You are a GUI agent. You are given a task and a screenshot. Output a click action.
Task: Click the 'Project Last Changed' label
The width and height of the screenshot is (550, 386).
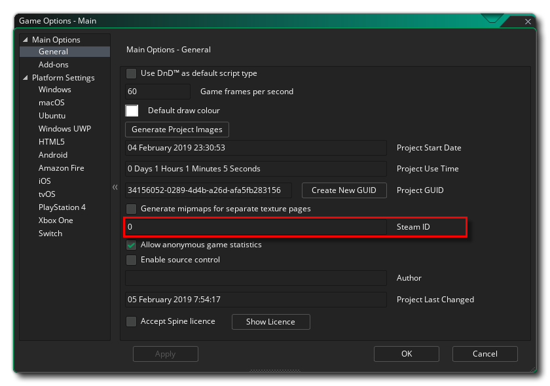pyautogui.click(x=435, y=300)
